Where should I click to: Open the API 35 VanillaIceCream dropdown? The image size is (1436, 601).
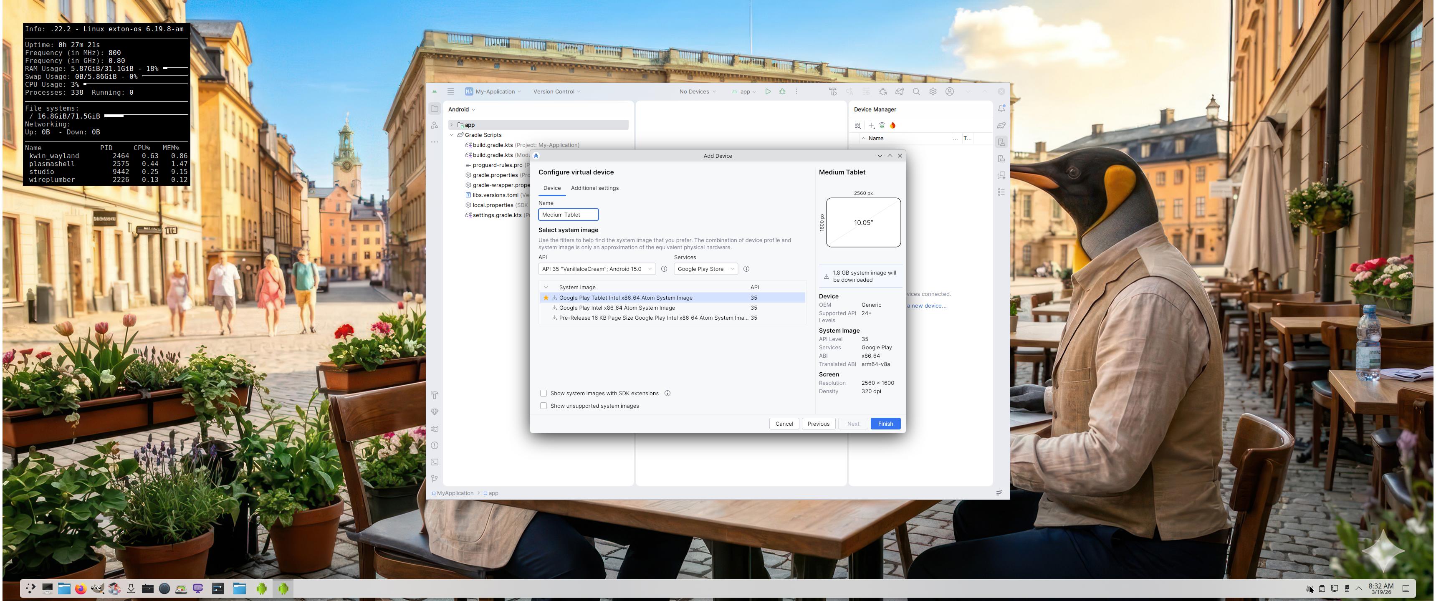pos(597,269)
